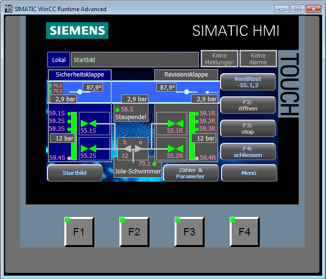Start Ventiltest -55.1,2
Screen dimensions: 326x279
[248, 82]
